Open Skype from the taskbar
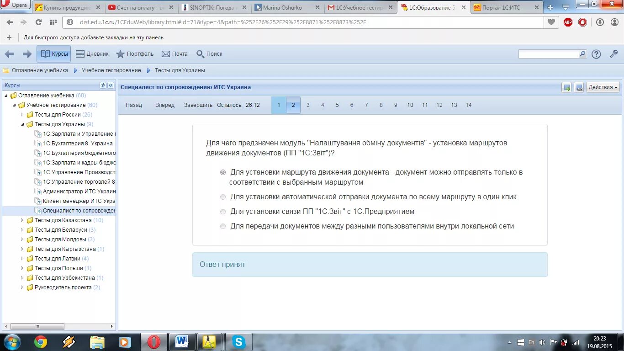The height and width of the screenshot is (351, 624). point(238,342)
